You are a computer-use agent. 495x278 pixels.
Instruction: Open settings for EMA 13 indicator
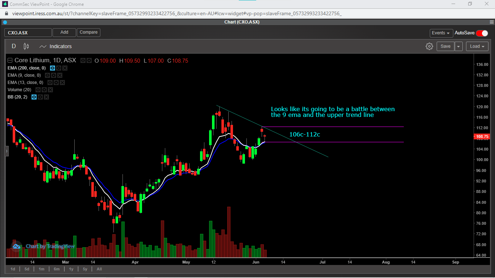(x=56, y=83)
